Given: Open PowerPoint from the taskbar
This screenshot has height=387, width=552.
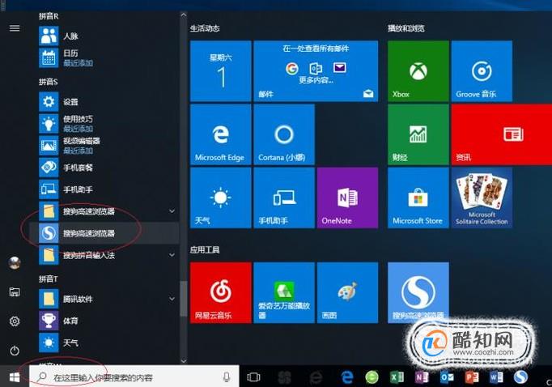Looking at the screenshot, I should click(x=471, y=377).
